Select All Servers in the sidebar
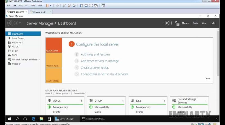225x125 pixels. pyautogui.click(x=23, y=42)
